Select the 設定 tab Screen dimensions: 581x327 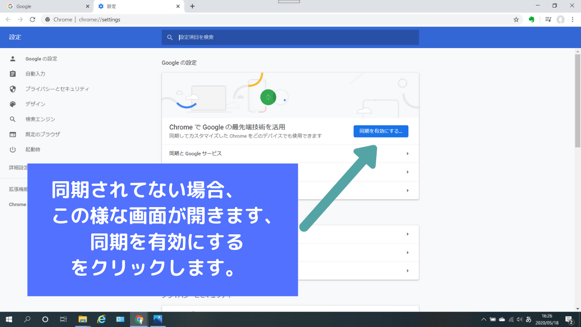point(138,6)
